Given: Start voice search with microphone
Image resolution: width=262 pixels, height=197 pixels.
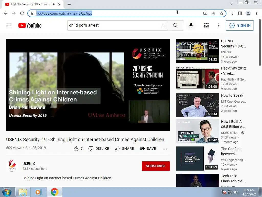Looking at the screenshot, I should coord(191,25).
